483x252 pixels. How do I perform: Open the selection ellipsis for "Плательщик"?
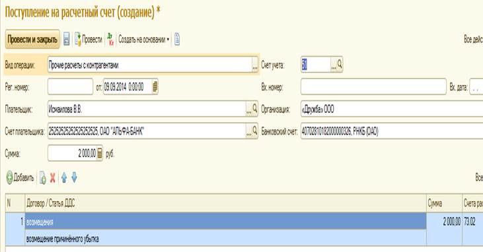tap(249, 109)
